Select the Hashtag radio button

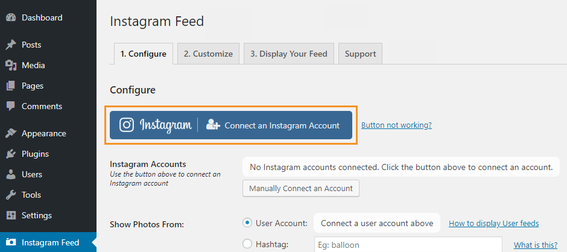(x=247, y=244)
